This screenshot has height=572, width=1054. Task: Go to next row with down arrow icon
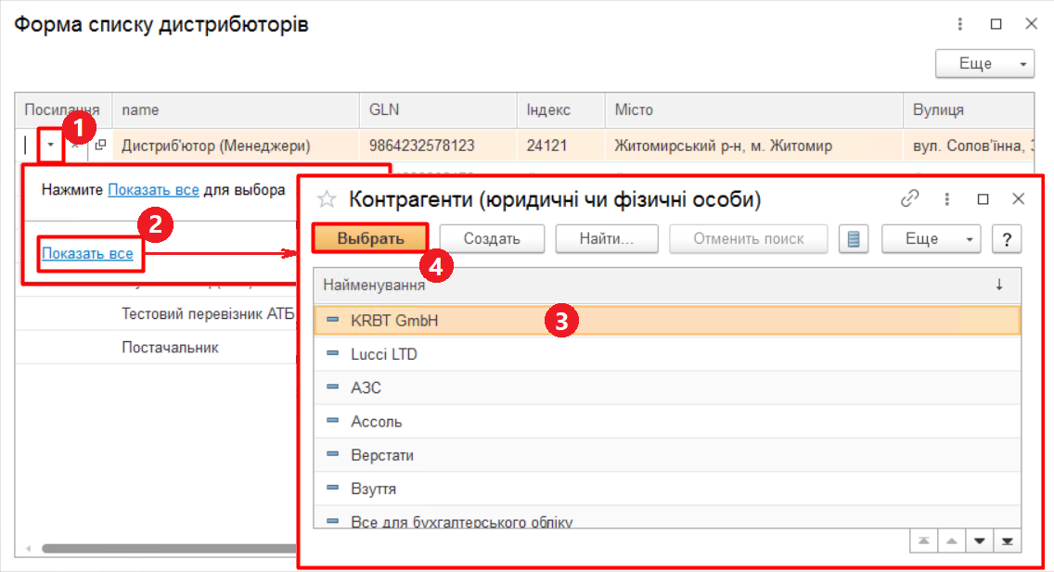click(980, 540)
